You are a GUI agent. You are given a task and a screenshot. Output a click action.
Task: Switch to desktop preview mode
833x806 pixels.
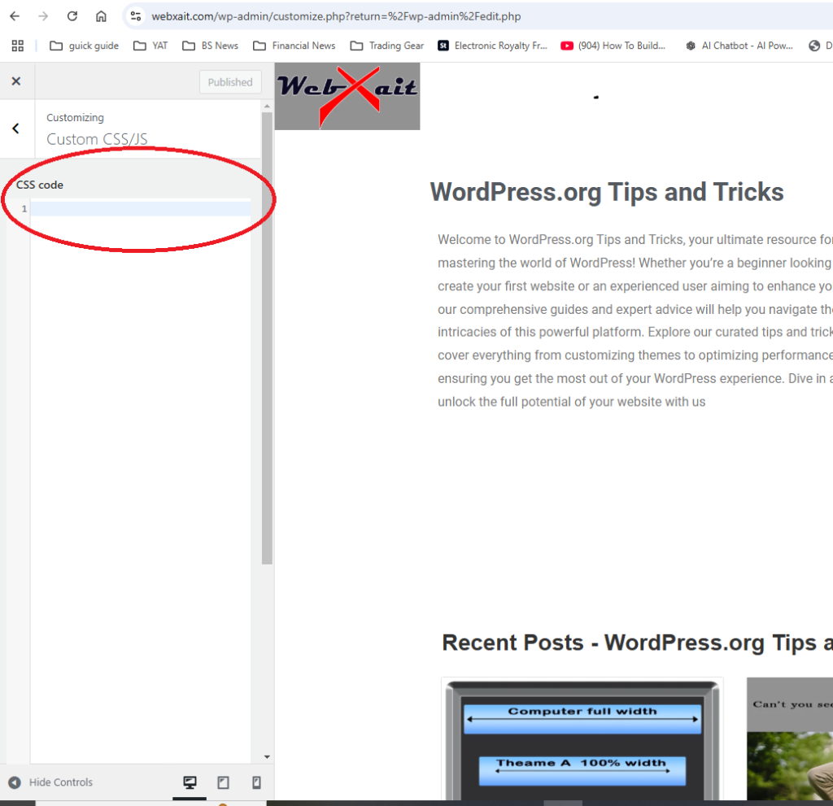(190, 782)
